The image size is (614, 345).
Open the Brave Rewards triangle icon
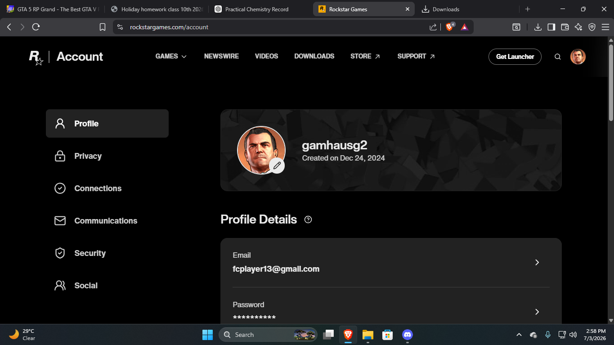pyautogui.click(x=465, y=27)
